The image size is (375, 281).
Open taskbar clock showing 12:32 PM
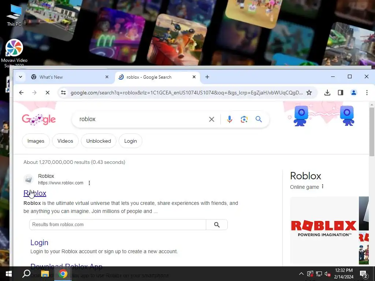[344, 274]
